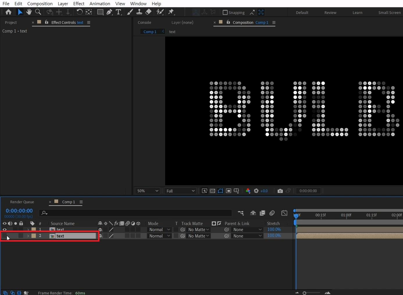Image resolution: width=403 pixels, height=295 pixels.
Task: Open the Animation menu
Action: [x=100, y=3]
